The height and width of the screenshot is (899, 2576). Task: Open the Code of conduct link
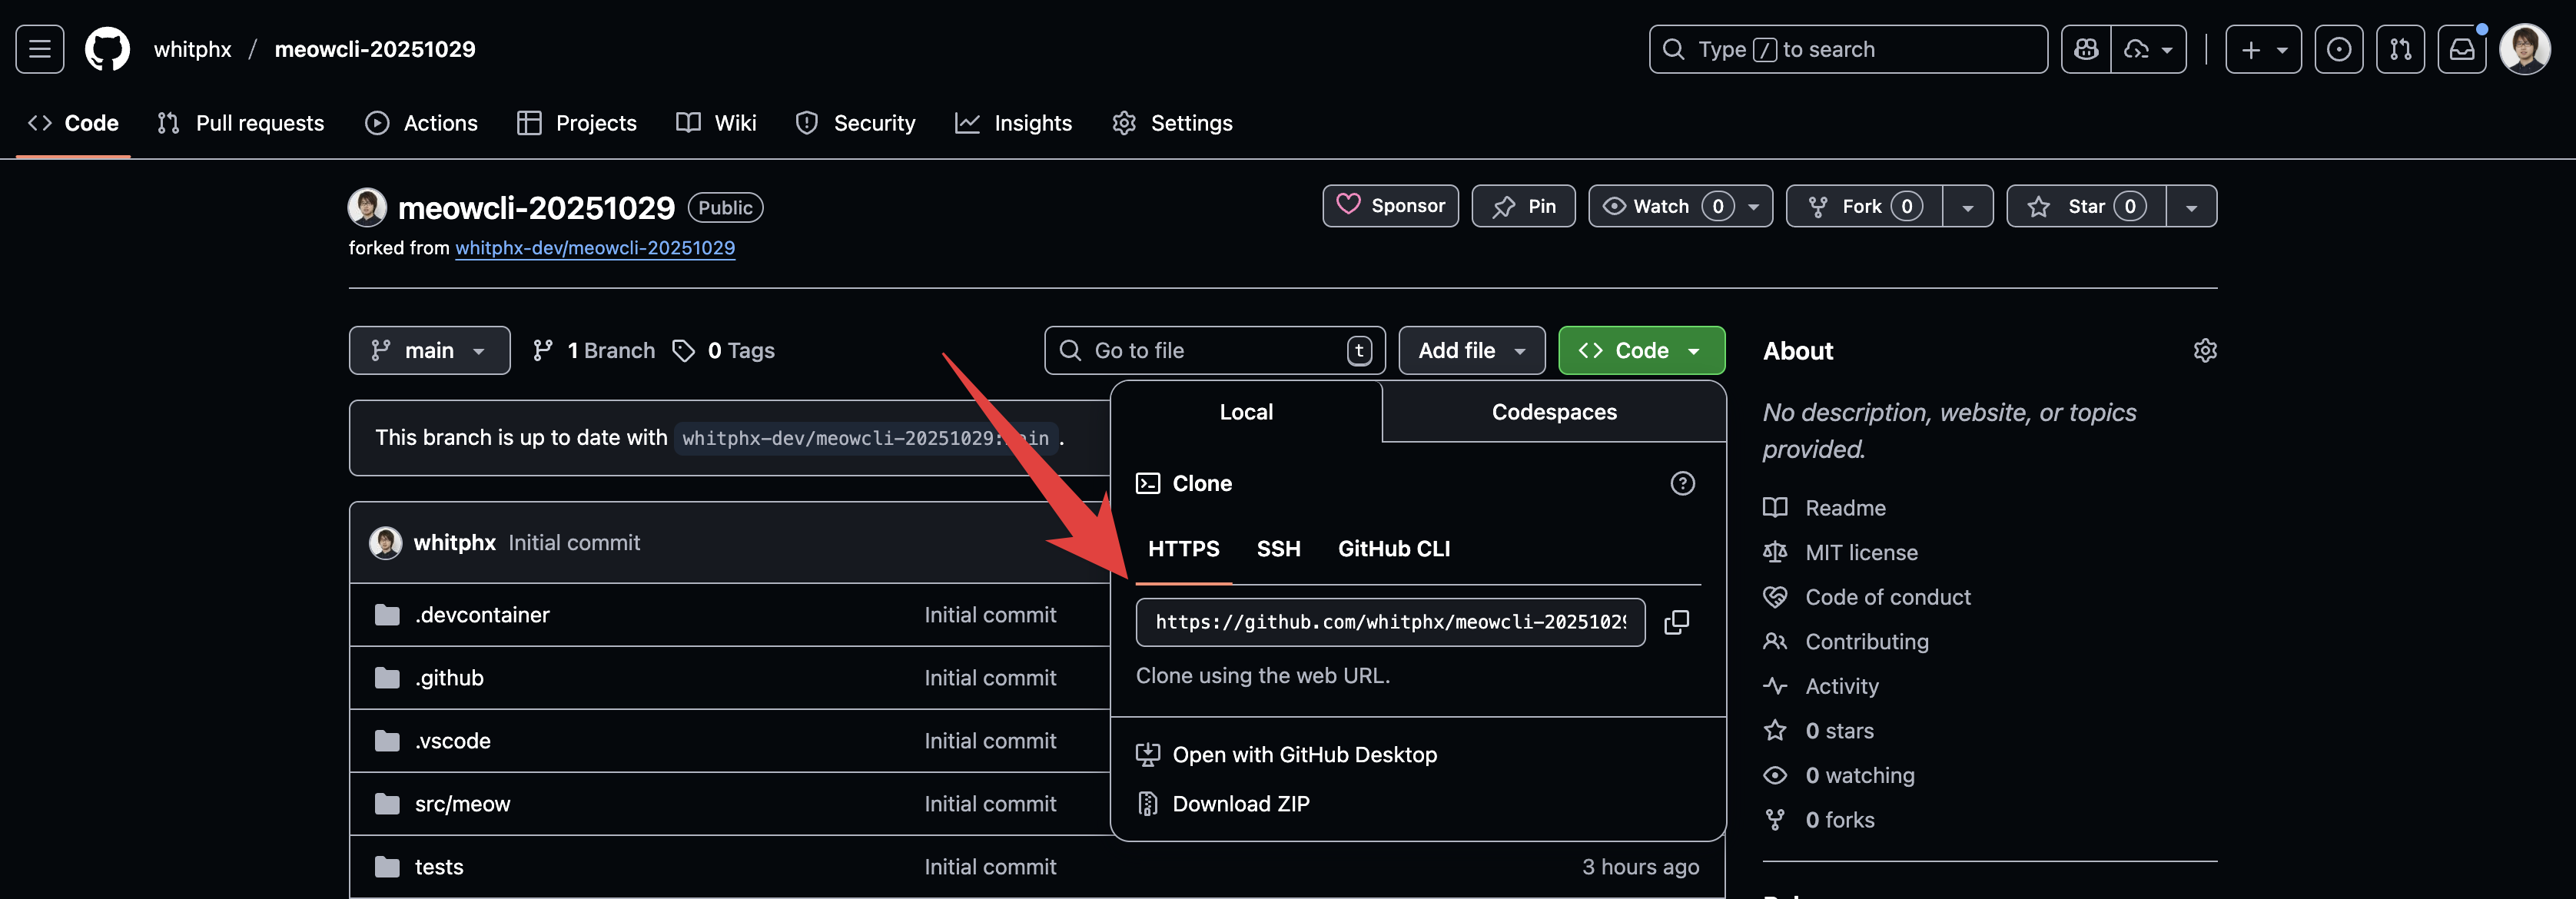point(1867,597)
